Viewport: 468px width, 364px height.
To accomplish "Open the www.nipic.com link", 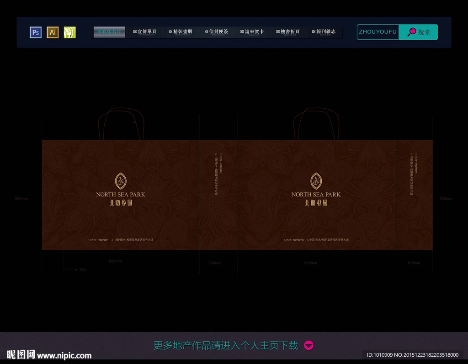I will 64,355.
